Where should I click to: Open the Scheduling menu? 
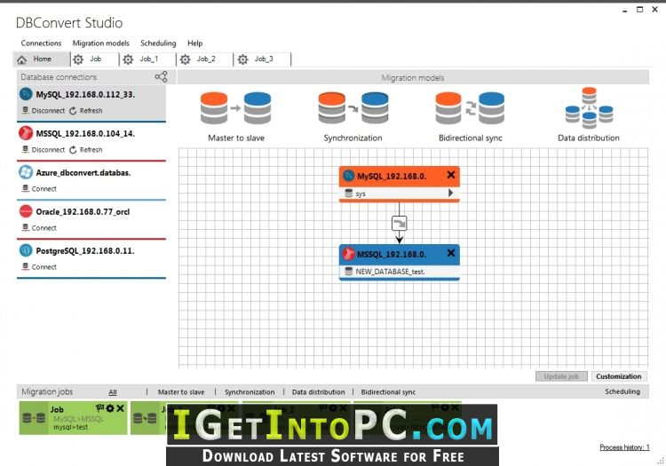pos(158,43)
